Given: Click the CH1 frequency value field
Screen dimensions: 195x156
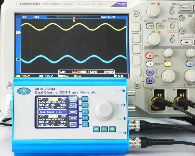Looking at the screenshot, I should click(x=52, y=103).
